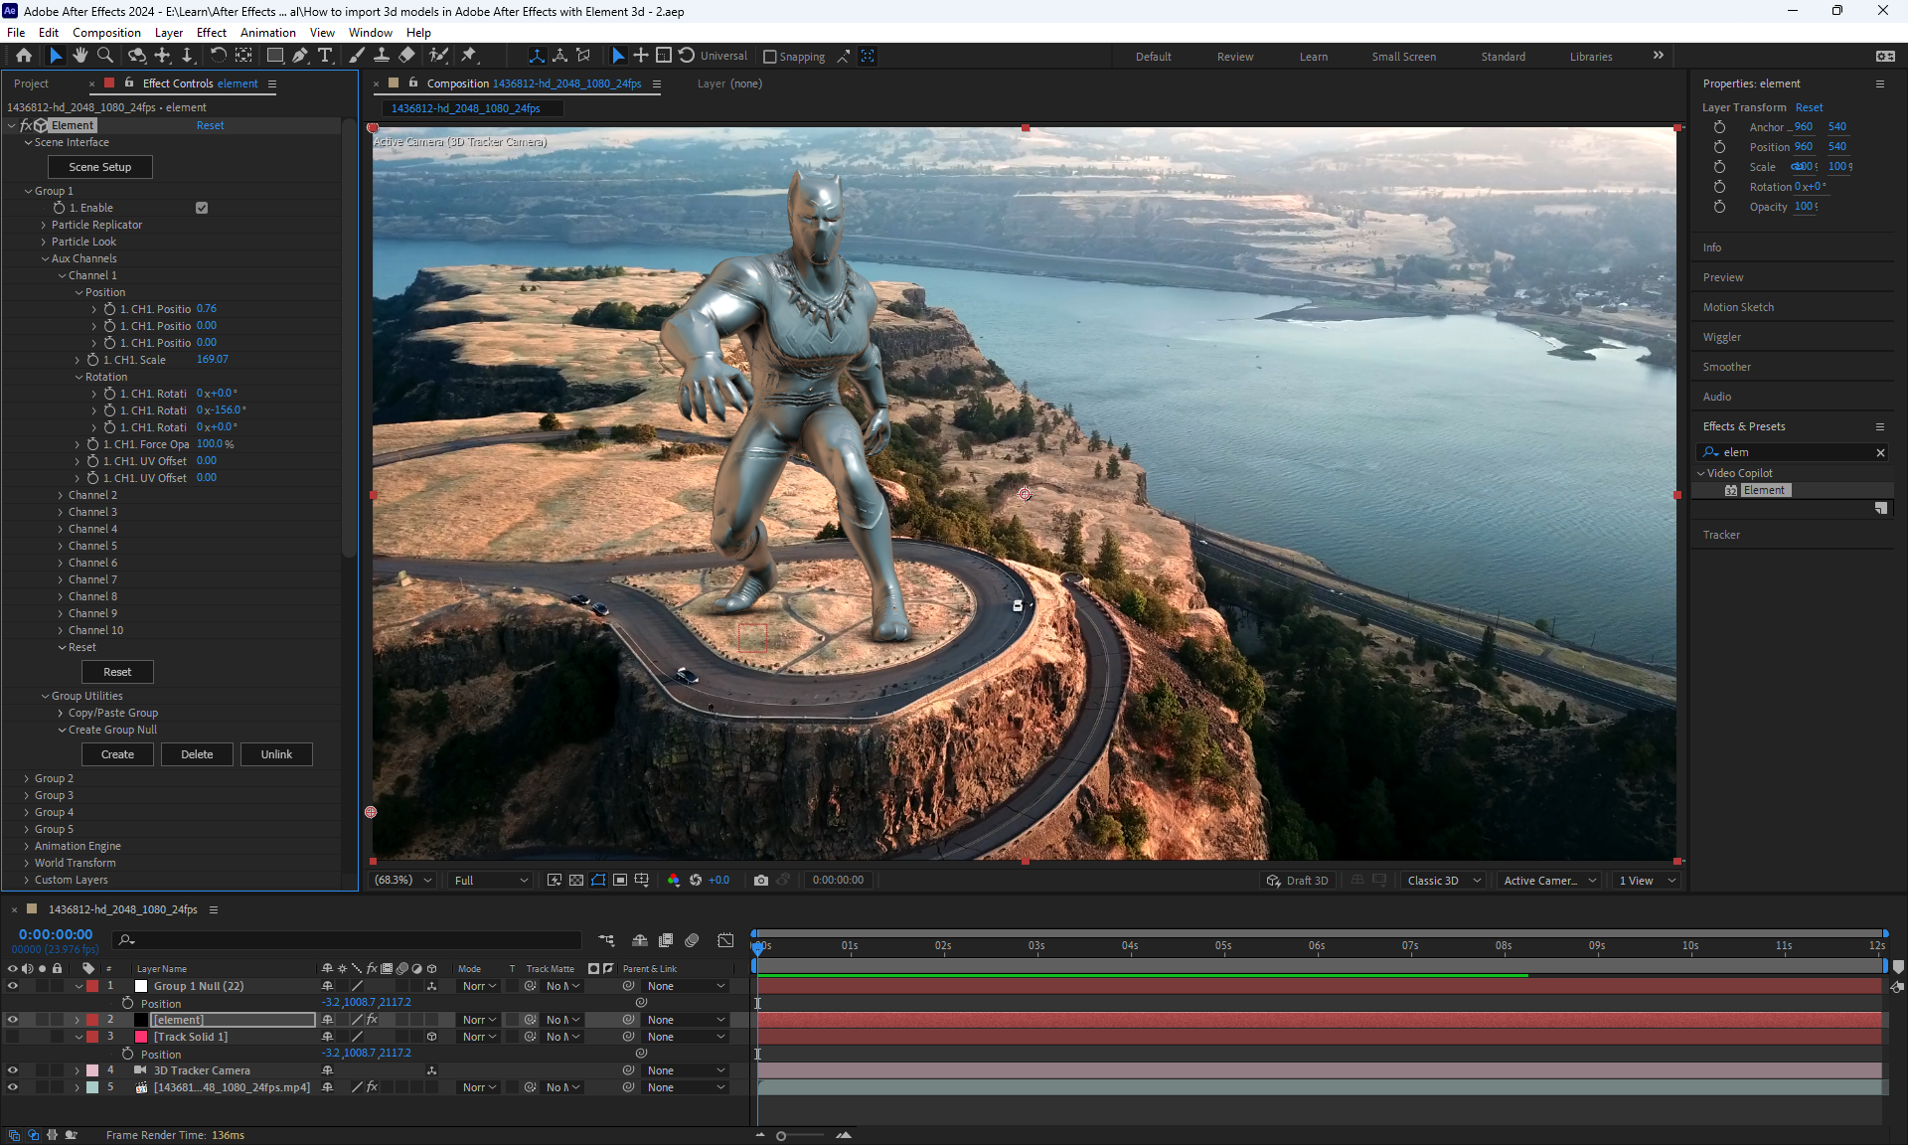Switch to the Small Screen workspace
The width and height of the screenshot is (1908, 1145).
coord(1403,57)
